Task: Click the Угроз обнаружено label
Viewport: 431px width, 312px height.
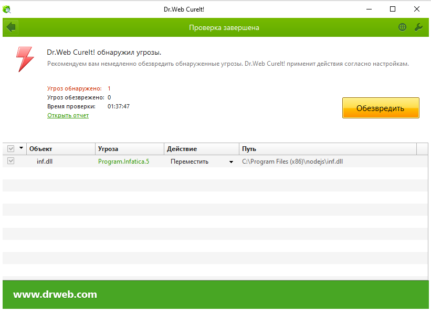Action: click(x=75, y=88)
